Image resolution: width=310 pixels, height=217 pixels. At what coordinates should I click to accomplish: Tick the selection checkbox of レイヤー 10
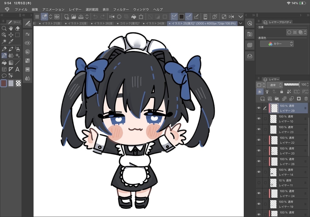tap(266, 119)
